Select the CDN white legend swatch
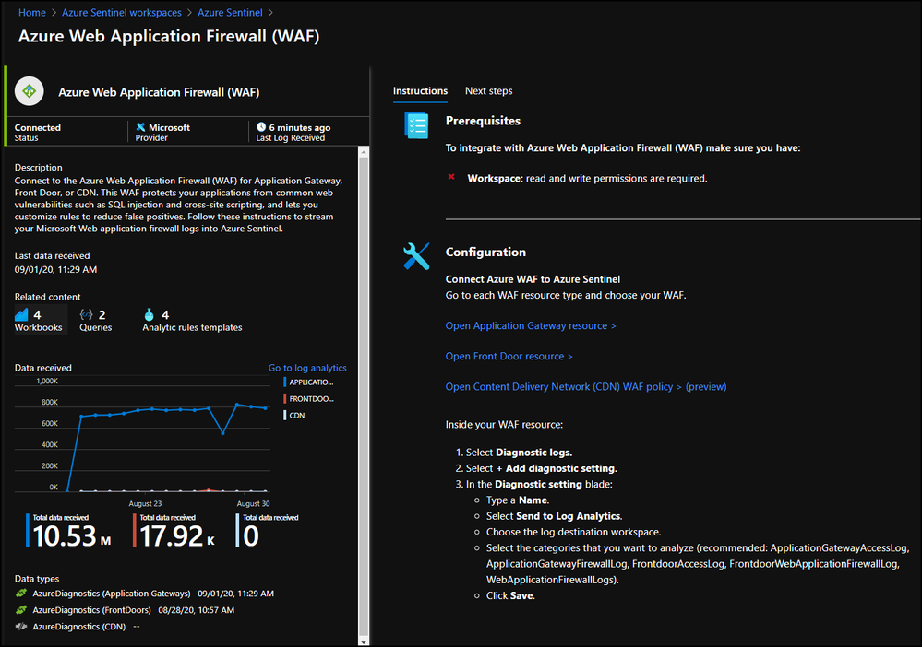922x647 pixels. tap(284, 415)
